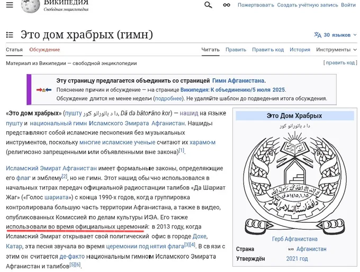Click footnote reference [2]

pyautogui.click(x=65, y=177)
